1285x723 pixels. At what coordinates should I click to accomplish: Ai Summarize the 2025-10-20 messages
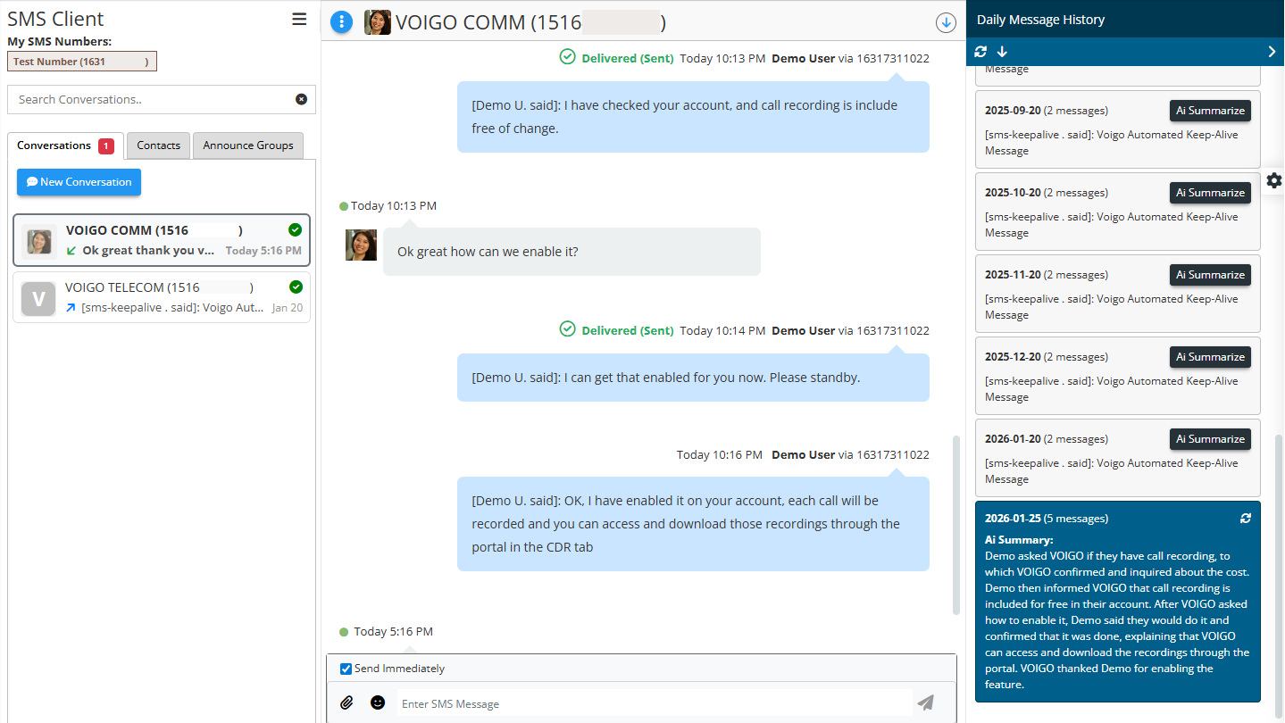tap(1210, 193)
